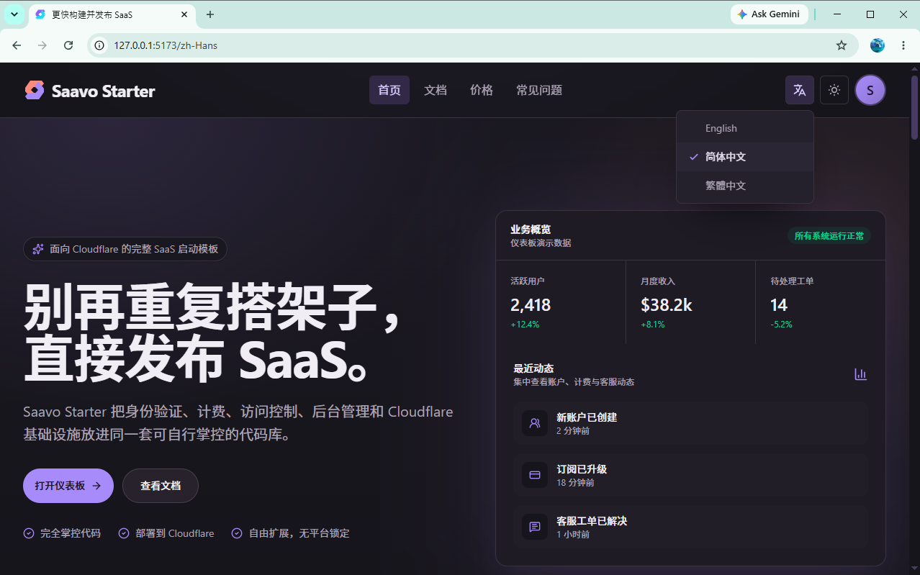Image resolution: width=920 pixels, height=575 pixels.
Task: Reload the page with the refresh icon
Action: 68,45
